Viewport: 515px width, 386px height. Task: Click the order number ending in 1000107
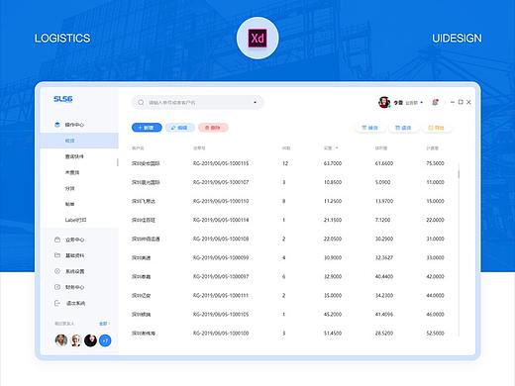(221, 182)
